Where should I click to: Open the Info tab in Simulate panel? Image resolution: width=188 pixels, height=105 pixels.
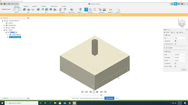click(x=173, y=32)
